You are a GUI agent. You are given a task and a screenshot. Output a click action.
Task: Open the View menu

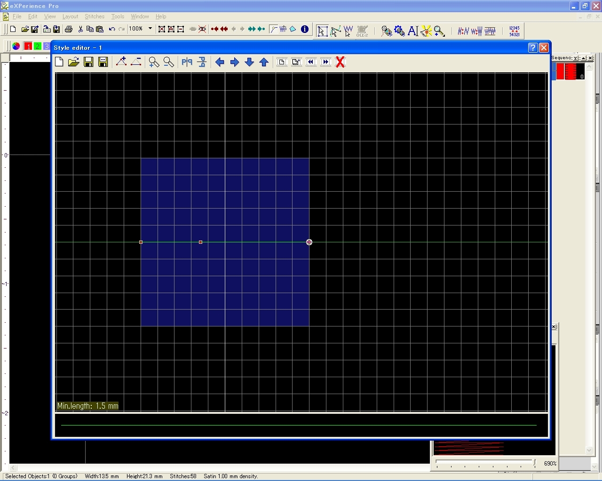click(x=50, y=16)
